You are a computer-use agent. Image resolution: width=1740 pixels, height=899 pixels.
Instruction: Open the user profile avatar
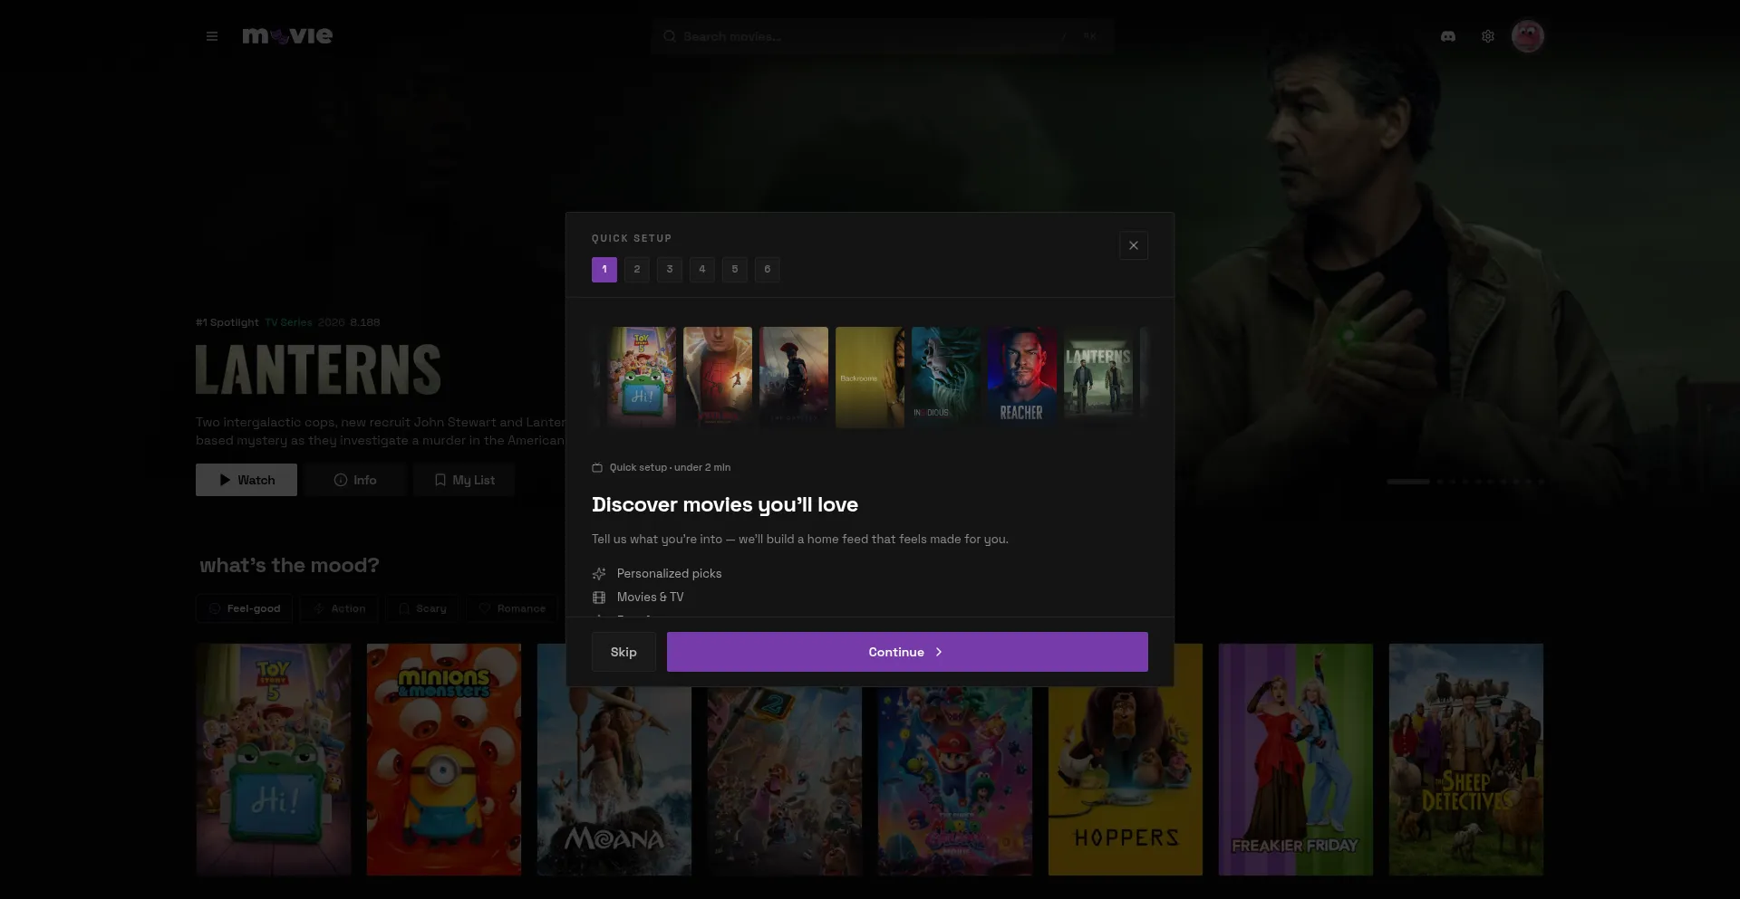pyautogui.click(x=1528, y=36)
